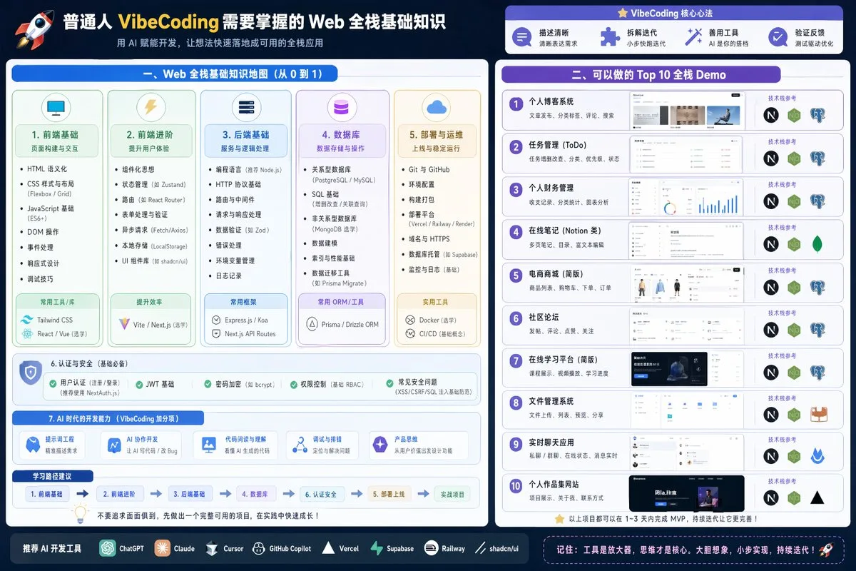Click the Vite logo icon
The image size is (856, 571).
pos(123,324)
